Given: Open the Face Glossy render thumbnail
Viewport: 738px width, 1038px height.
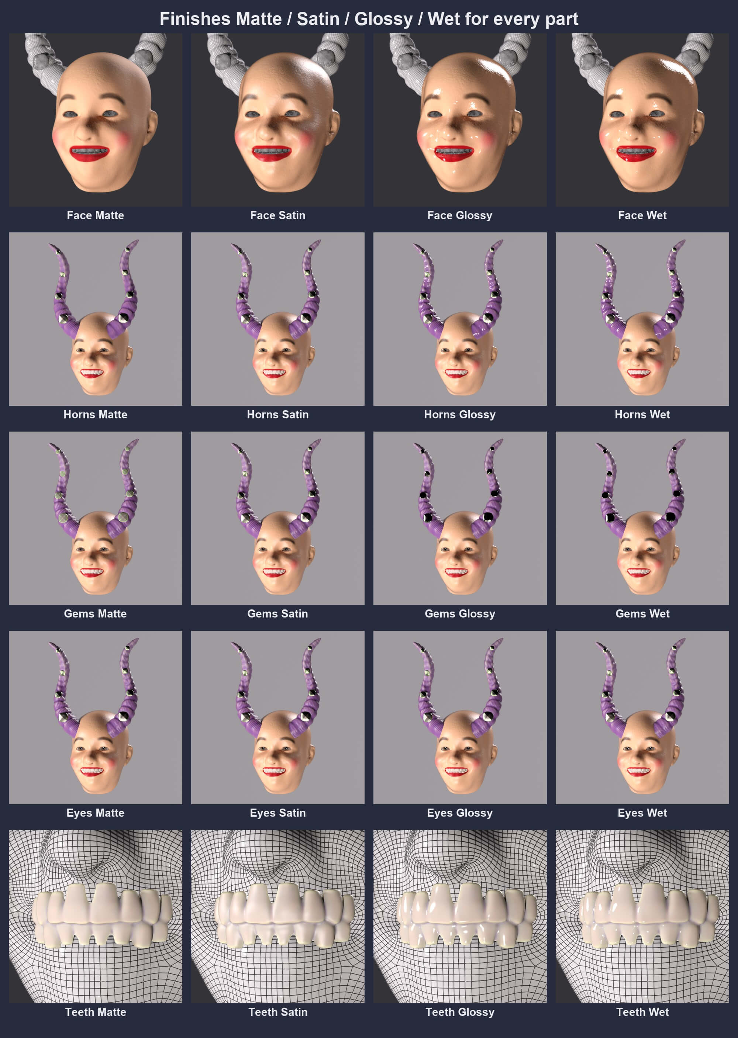Looking at the screenshot, I should click(460, 120).
